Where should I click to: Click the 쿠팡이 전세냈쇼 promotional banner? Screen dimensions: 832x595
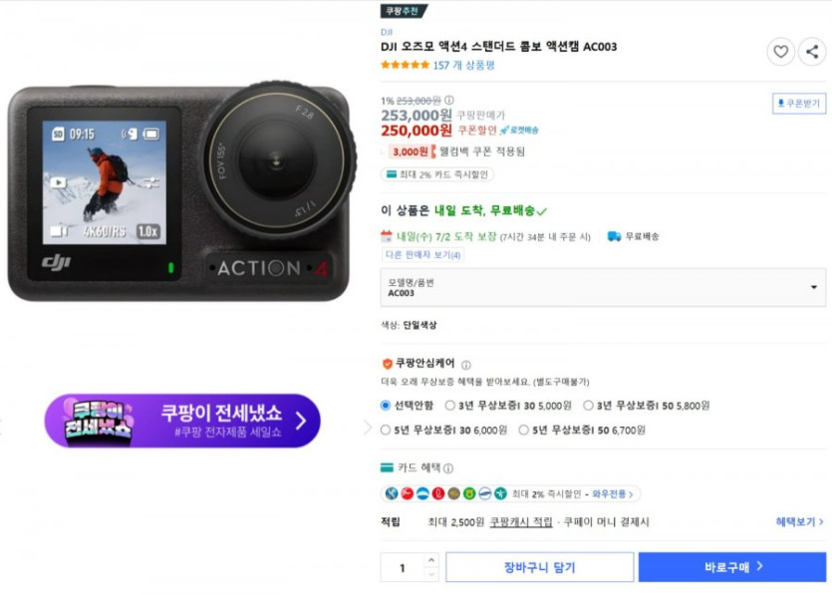(x=182, y=421)
